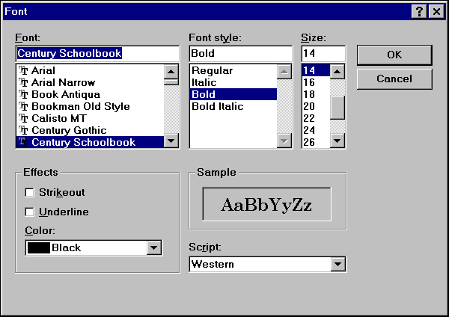Viewport: 449px width, 317px height.
Task: Click the TrueType icon beside Book Antiqua
Action: (23, 95)
